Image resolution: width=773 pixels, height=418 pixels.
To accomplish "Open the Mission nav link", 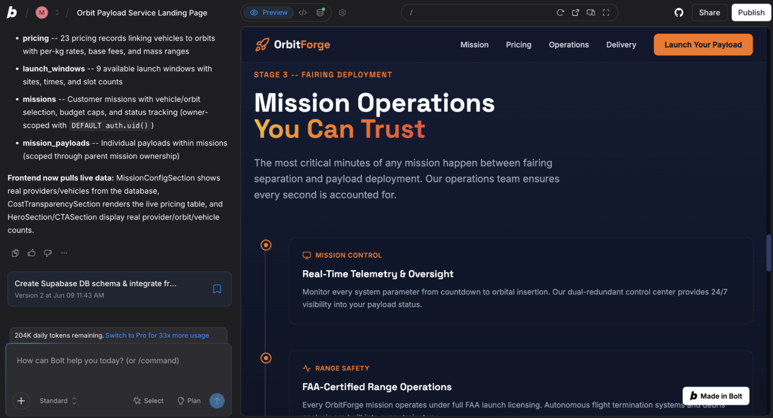I will 475,45.
